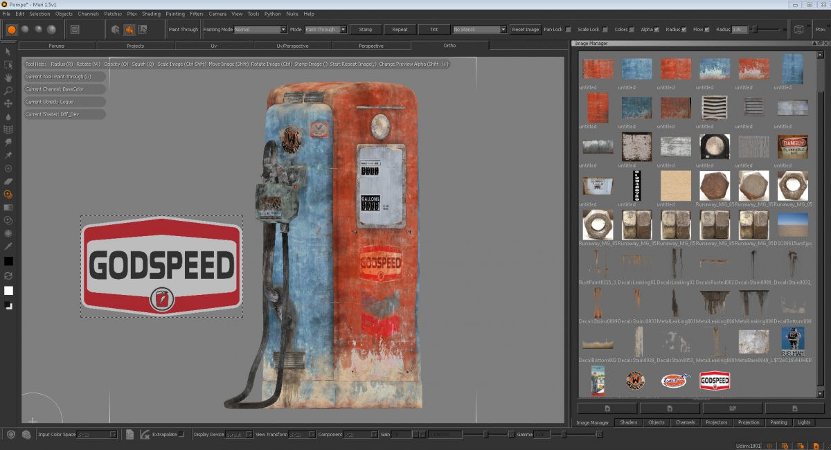The width and height of the screenshot is (831, 450).
Task: Click the Extrapolate icon in bottom toolbar
Action: pyautogui.click(x=145, y=434)
